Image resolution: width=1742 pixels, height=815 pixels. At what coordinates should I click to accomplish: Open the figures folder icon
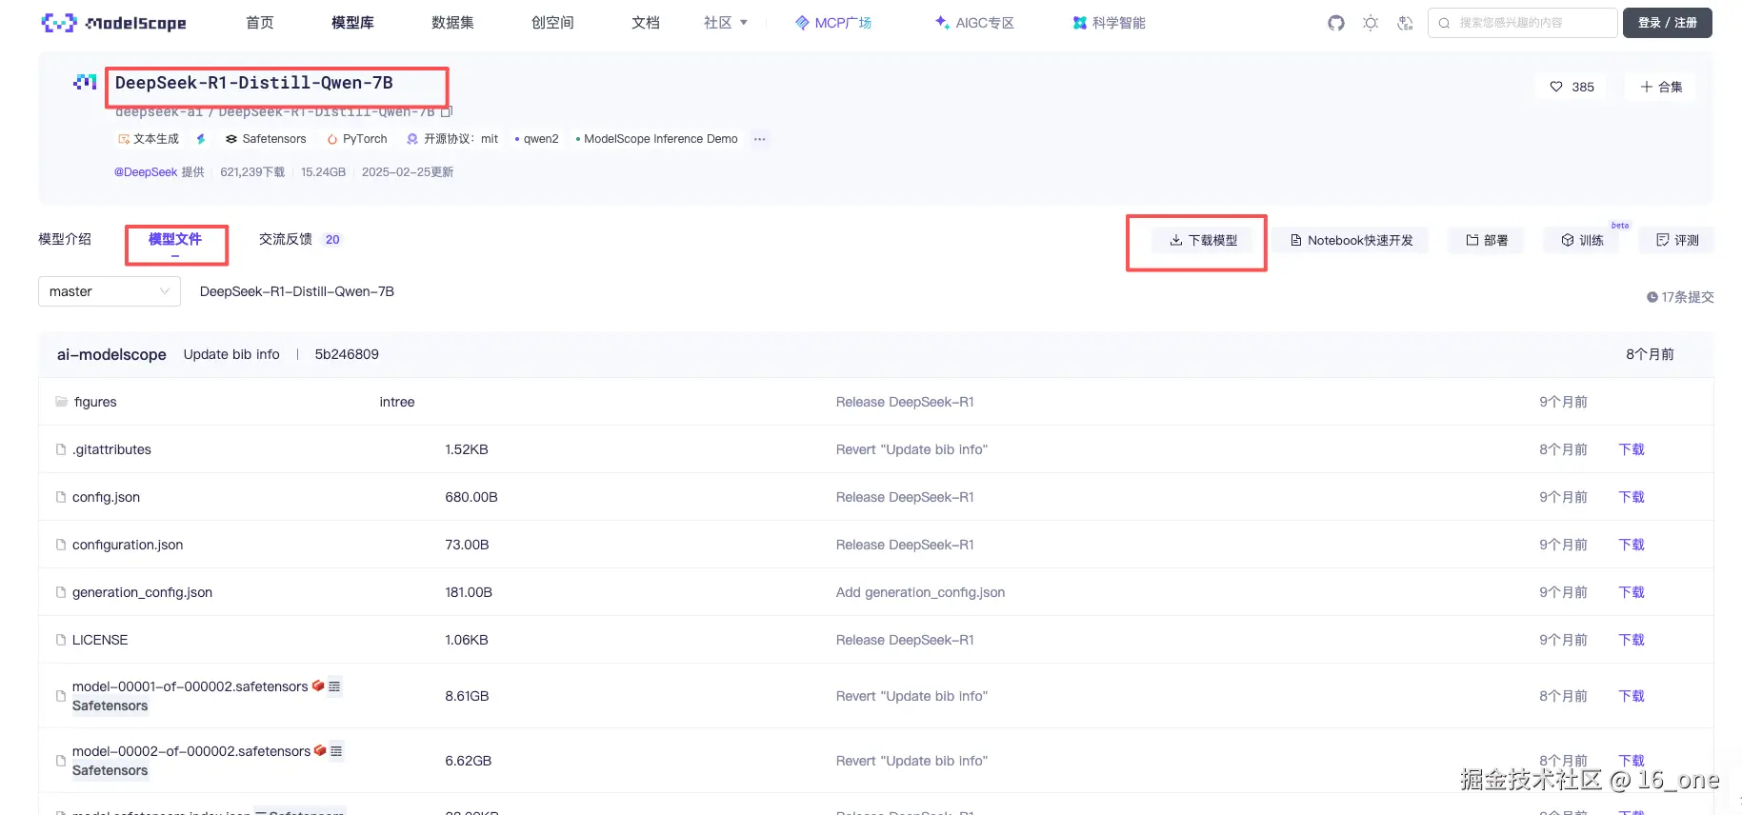(61, 402)
